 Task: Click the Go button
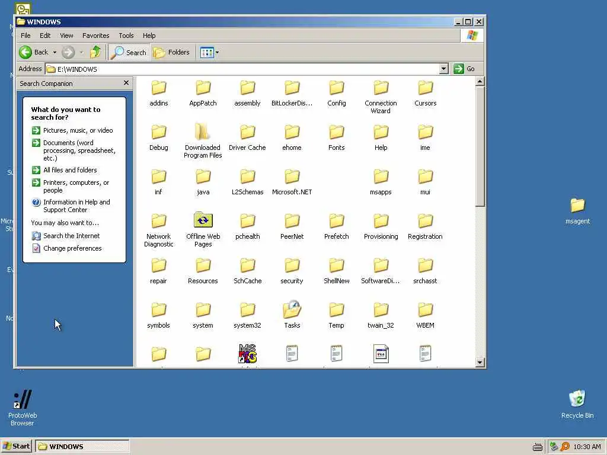(x=464, y=69)
